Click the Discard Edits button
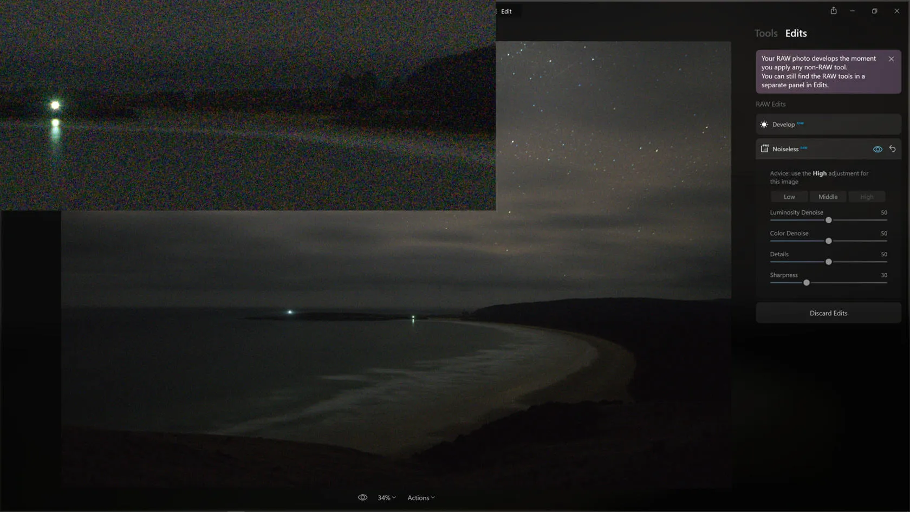The height and width of the screenshot is (512, 910). (828, 313)
